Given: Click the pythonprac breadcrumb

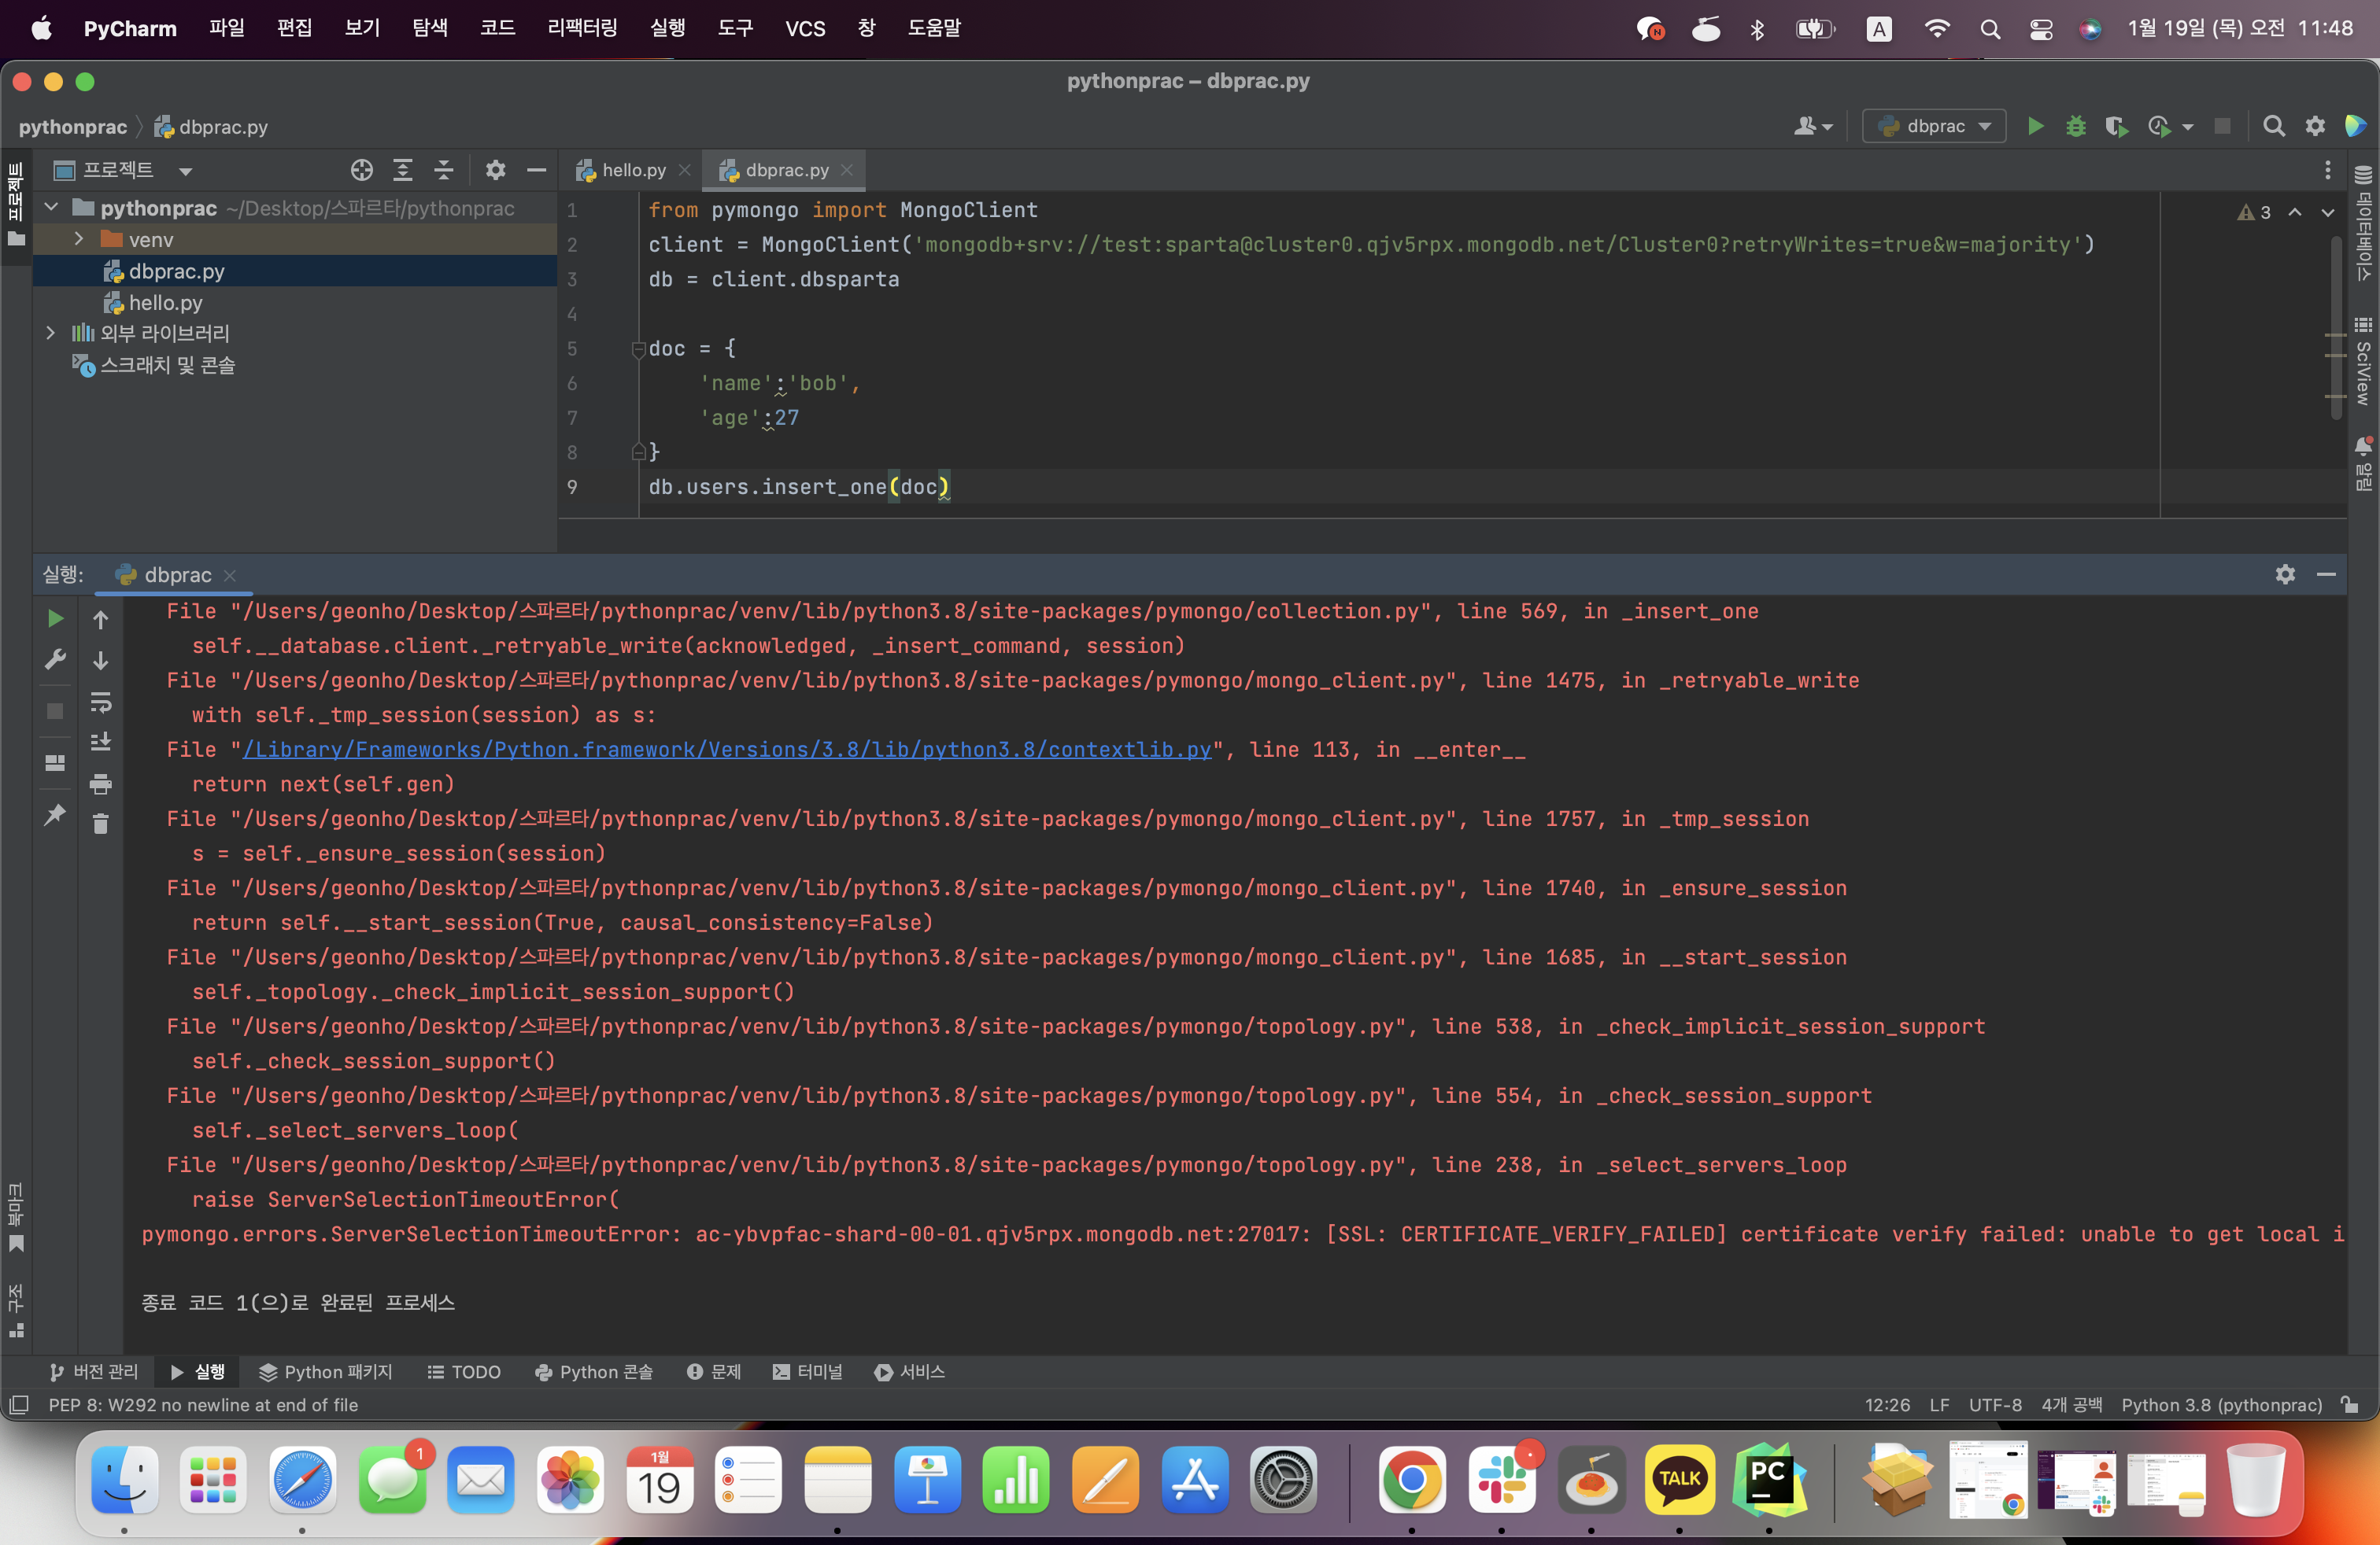Looking at the screenshot, I should 73,127.
